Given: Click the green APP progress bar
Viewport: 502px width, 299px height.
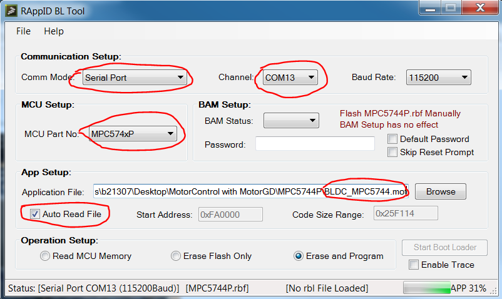Looking at the screenshot, I should [x=427, y=288].
